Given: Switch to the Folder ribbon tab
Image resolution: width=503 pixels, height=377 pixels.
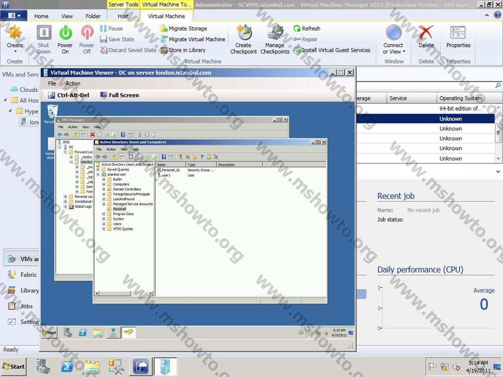Looking at the screenshot, I should [93, 16].
